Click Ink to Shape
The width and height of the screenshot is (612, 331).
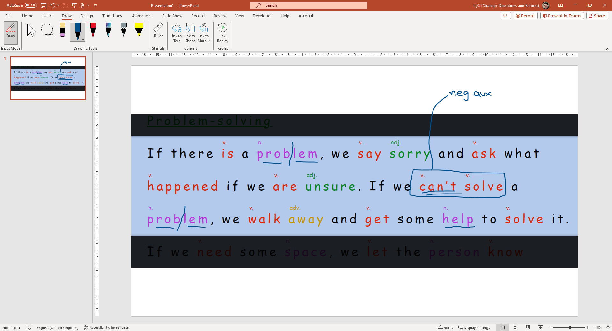pos(190,33)
